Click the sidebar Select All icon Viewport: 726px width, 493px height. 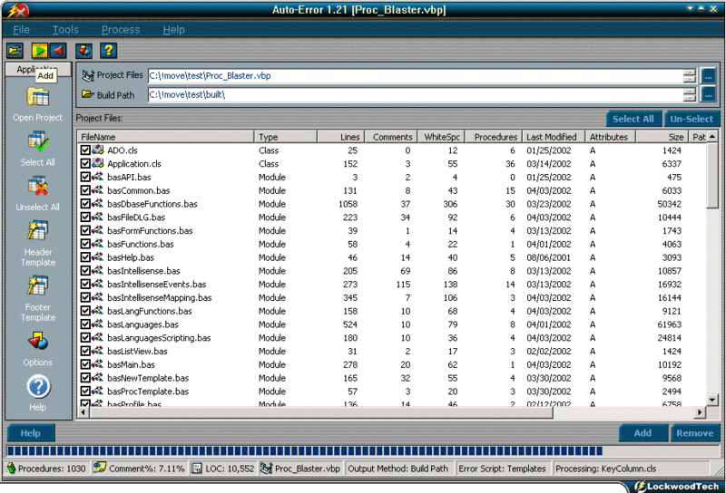(38, 141)
